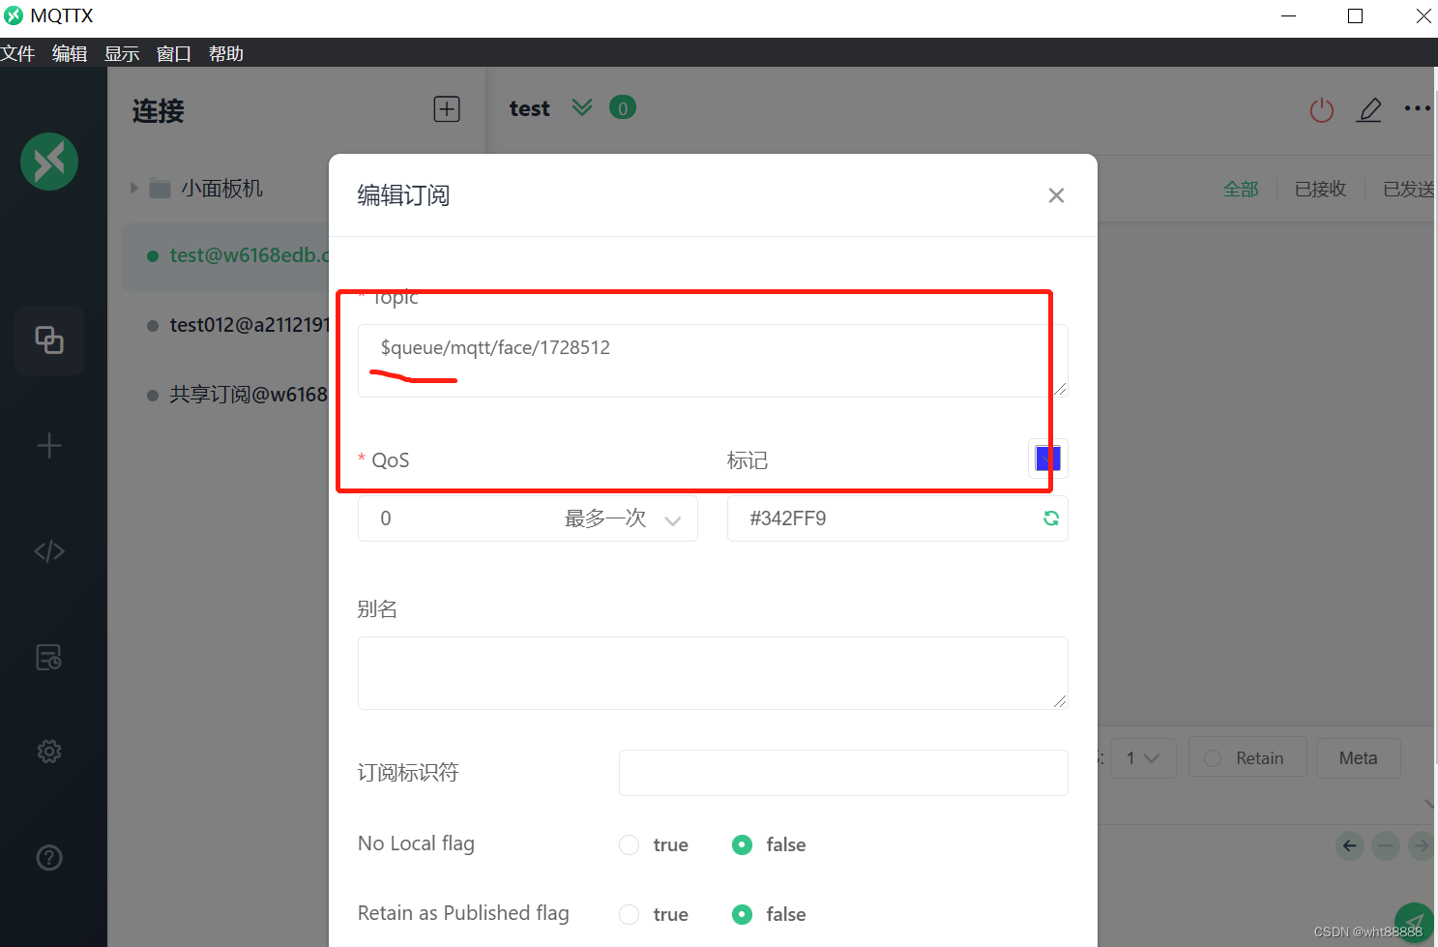This screenshot has height=947, width=1438.
Task: Open the 编辑 menu
Action: [x=70, y=54]
